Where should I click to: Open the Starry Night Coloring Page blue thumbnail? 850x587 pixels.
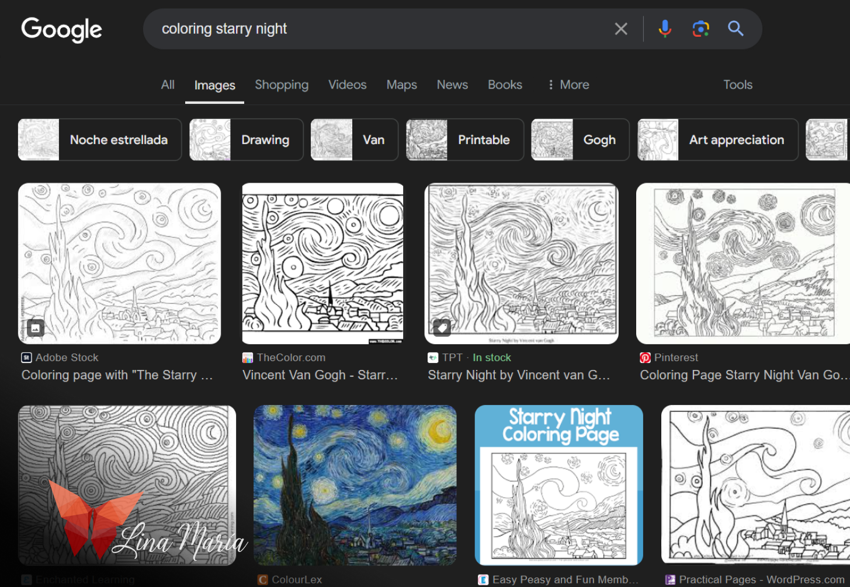click(559, 485)
